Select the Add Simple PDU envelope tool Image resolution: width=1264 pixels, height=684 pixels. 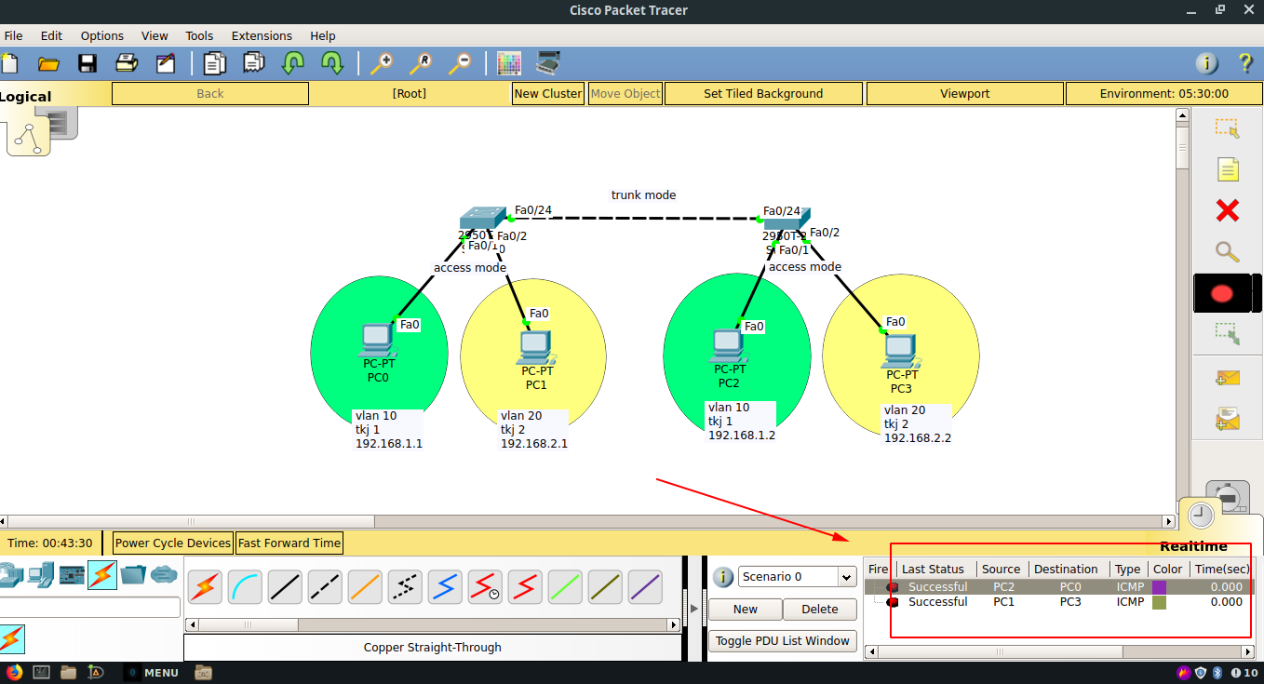tap(1227, 378)
